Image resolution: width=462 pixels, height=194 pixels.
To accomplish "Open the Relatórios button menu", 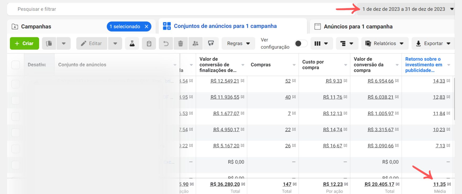I will click(x=385, y=44).
